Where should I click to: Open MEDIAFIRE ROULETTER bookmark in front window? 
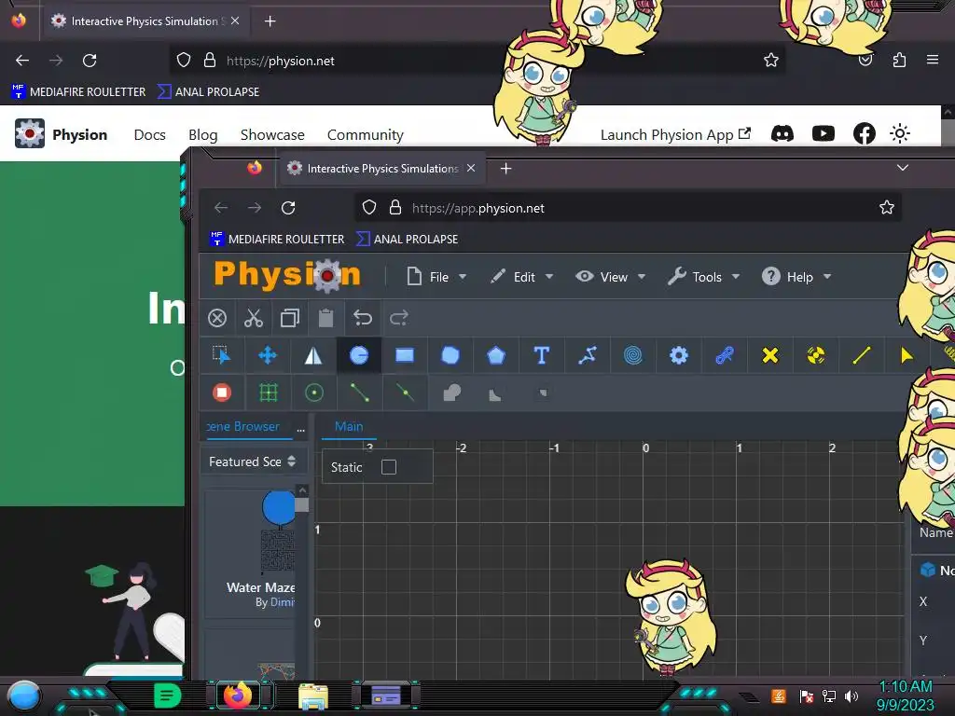coord(277,240)
